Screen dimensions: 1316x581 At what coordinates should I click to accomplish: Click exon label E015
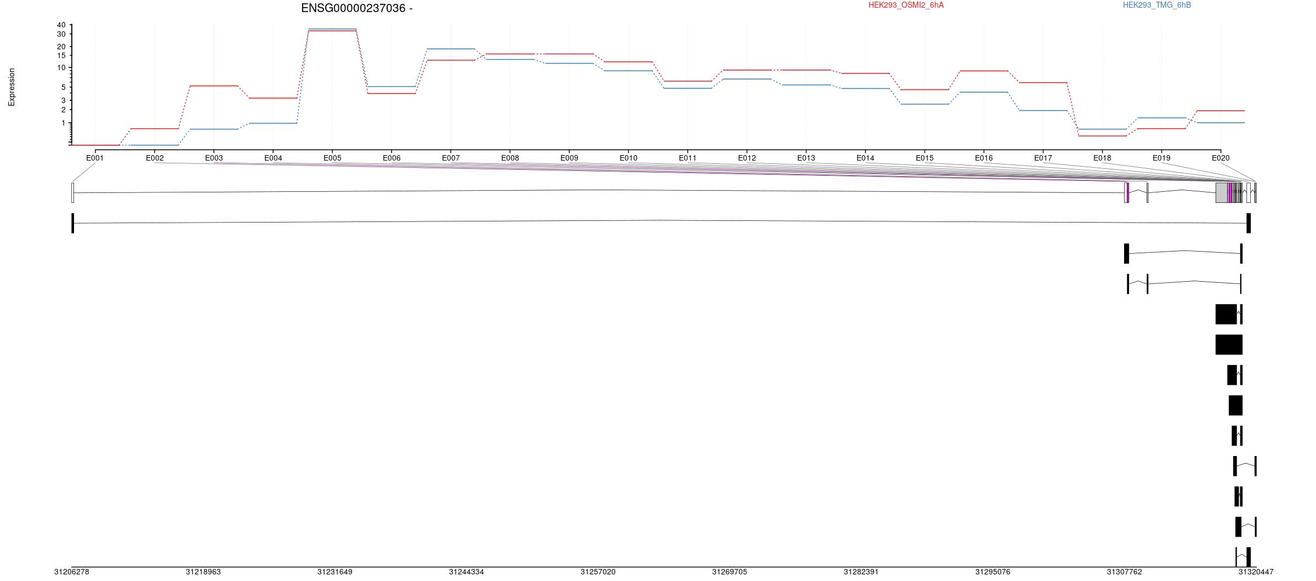coord(924,158)
